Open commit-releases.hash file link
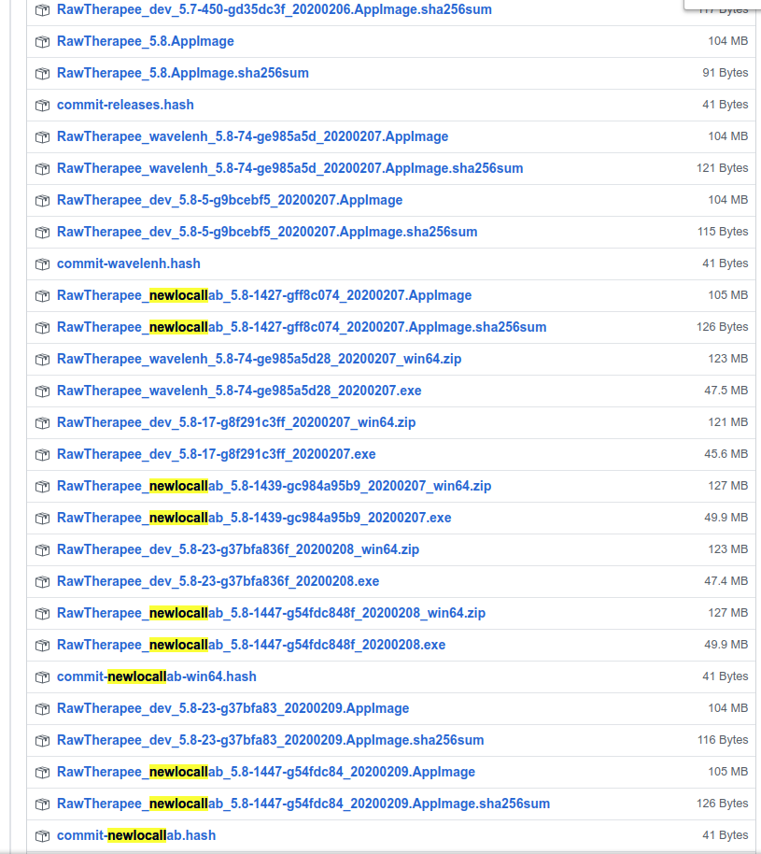Screen dimensions: 761x854 [125, 105]
